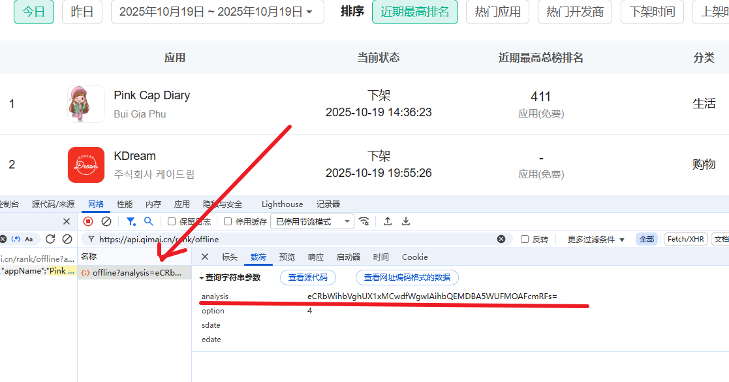Click developer name Bui Gia Phu
Image resolution: width=729 pixels, height=382 pixels.
140,114
